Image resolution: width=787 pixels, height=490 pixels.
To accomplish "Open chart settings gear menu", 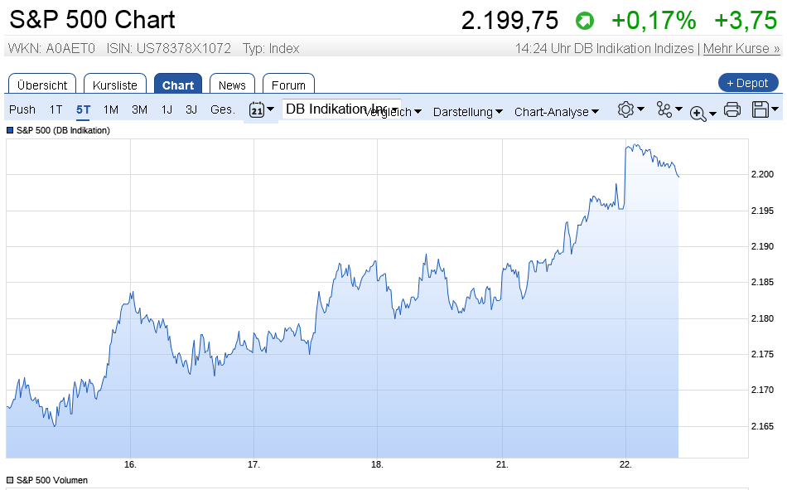I will [626, 109].
